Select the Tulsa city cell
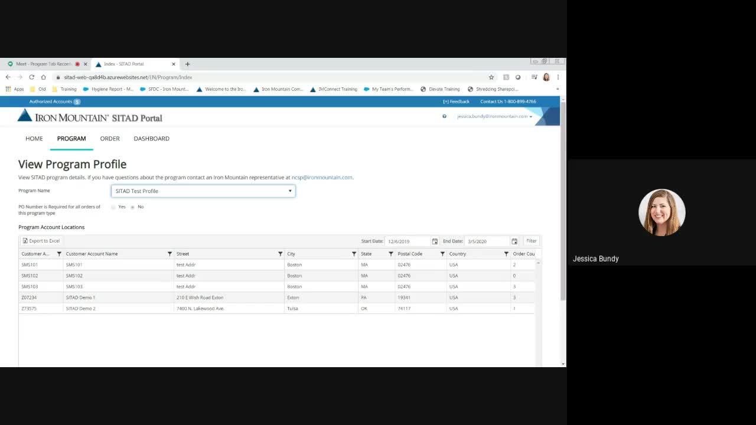 tap(321, 309)
